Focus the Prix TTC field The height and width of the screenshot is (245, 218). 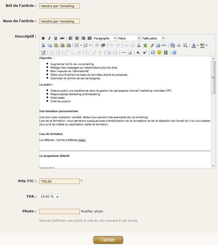pyautogui.click(x=59, y=181)
